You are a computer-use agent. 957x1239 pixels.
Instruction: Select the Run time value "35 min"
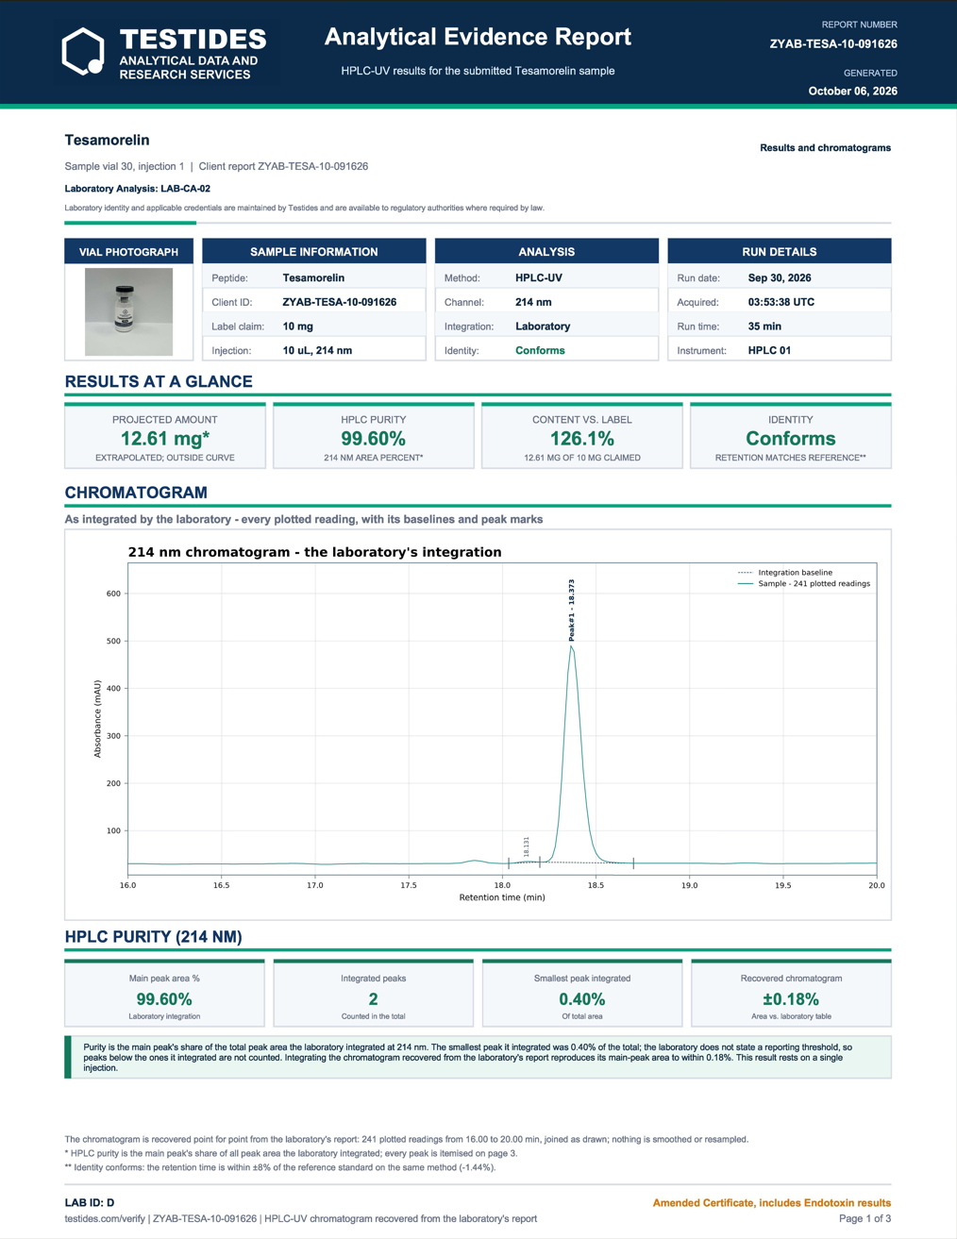pos(764,326)
